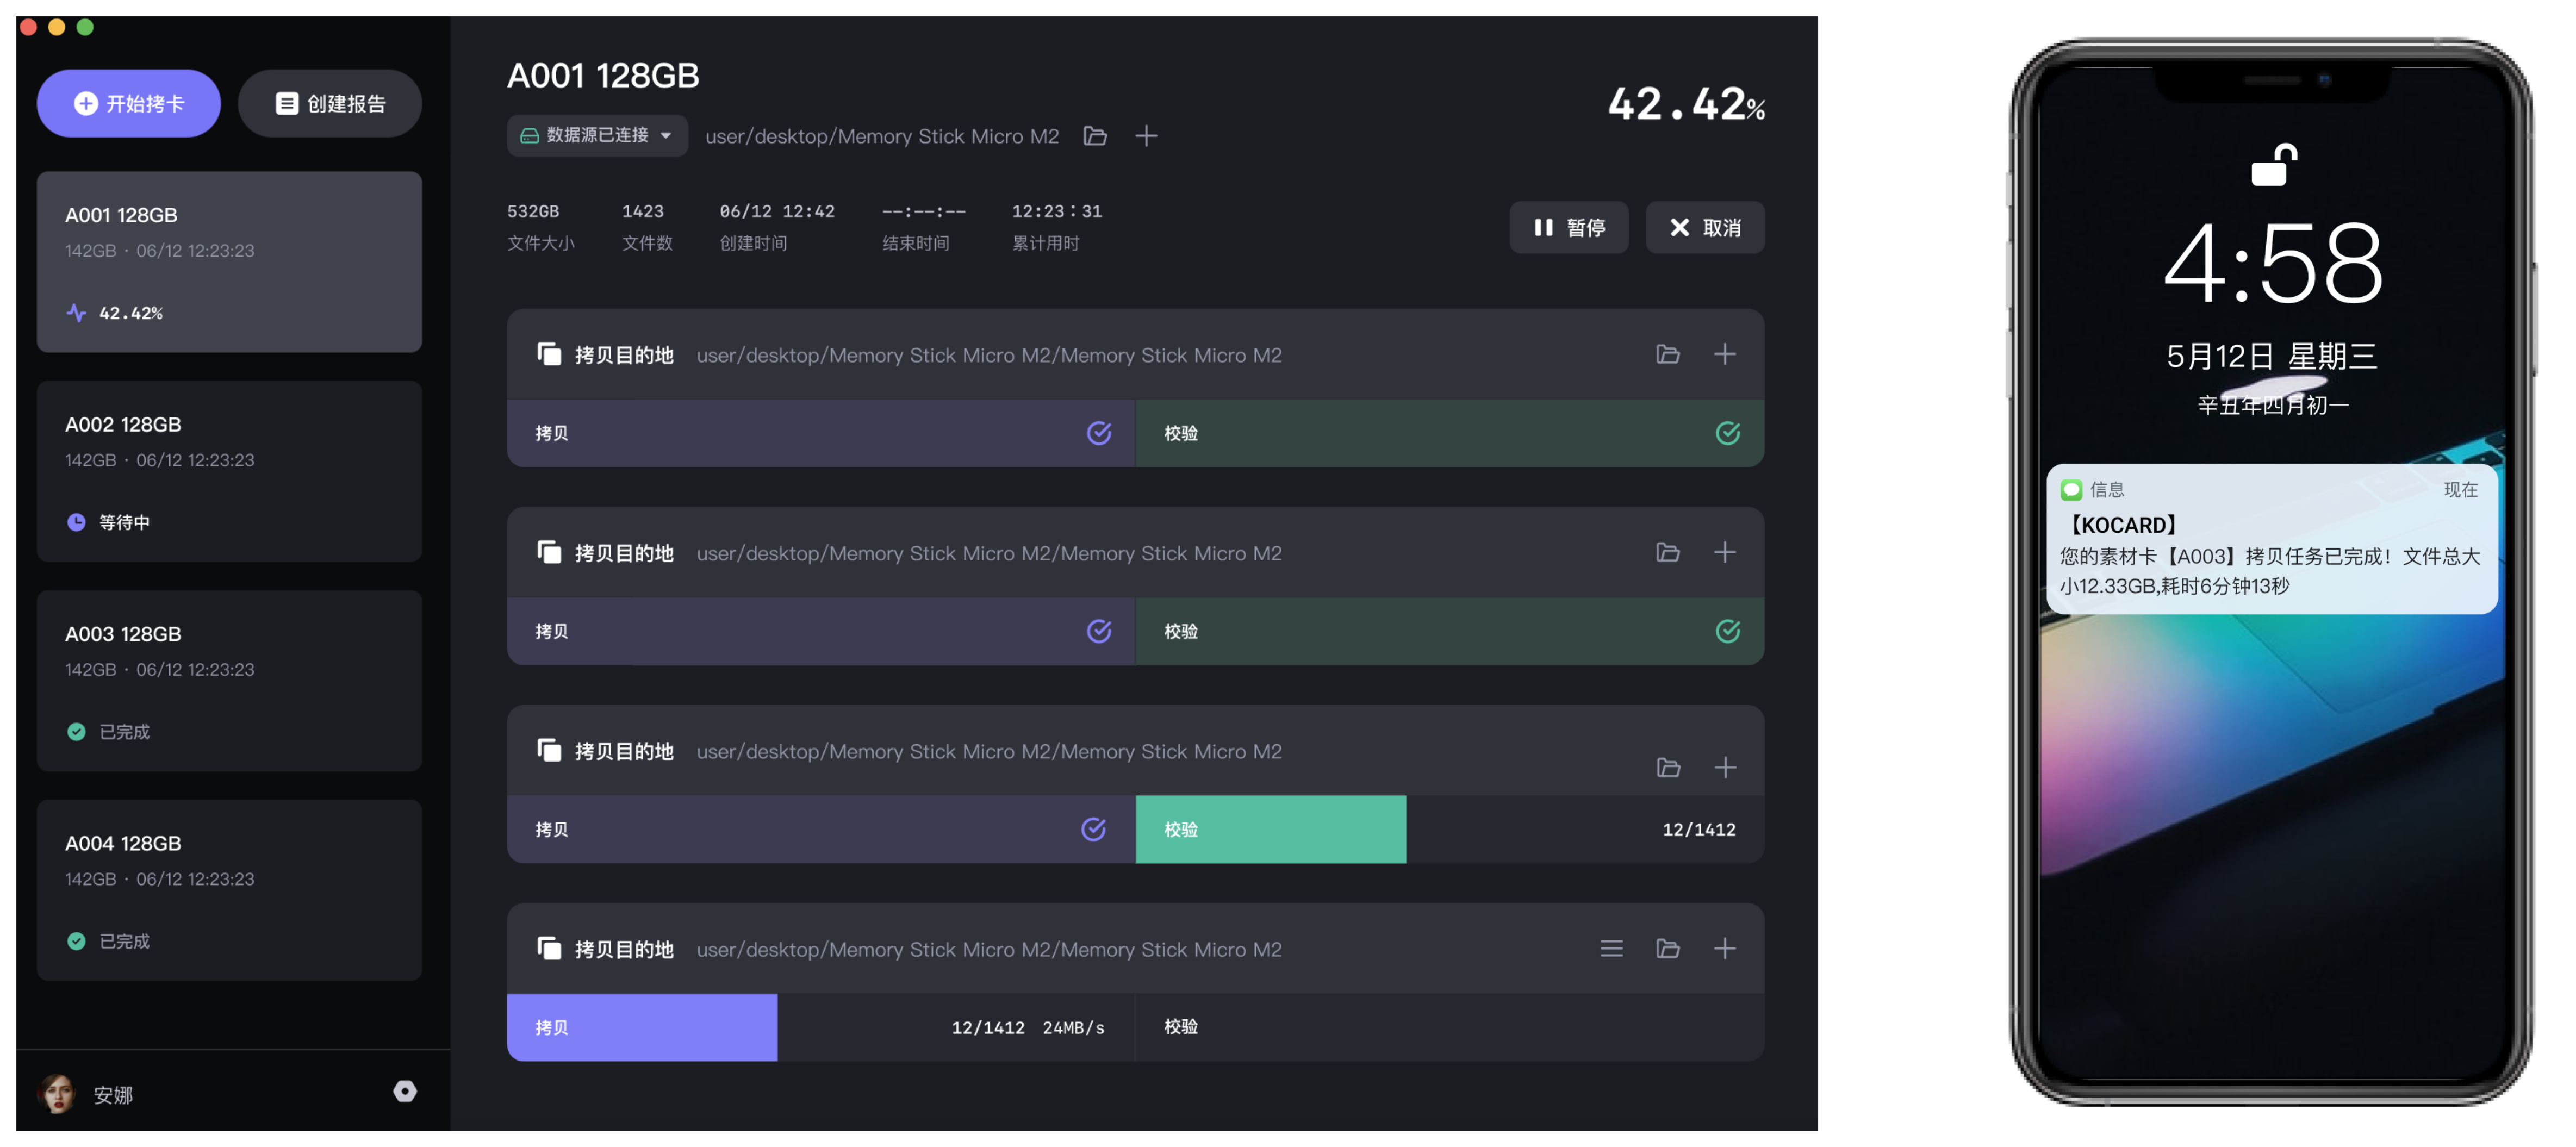Image resolution: width=2576 pixels, height=1147 pixels.
Task: Click the 拷贝 done checkmark in second destination
Action: [x=1099, y=630]
